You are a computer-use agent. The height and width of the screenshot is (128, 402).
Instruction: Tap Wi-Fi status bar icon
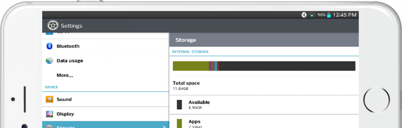[x=312, y=15]
